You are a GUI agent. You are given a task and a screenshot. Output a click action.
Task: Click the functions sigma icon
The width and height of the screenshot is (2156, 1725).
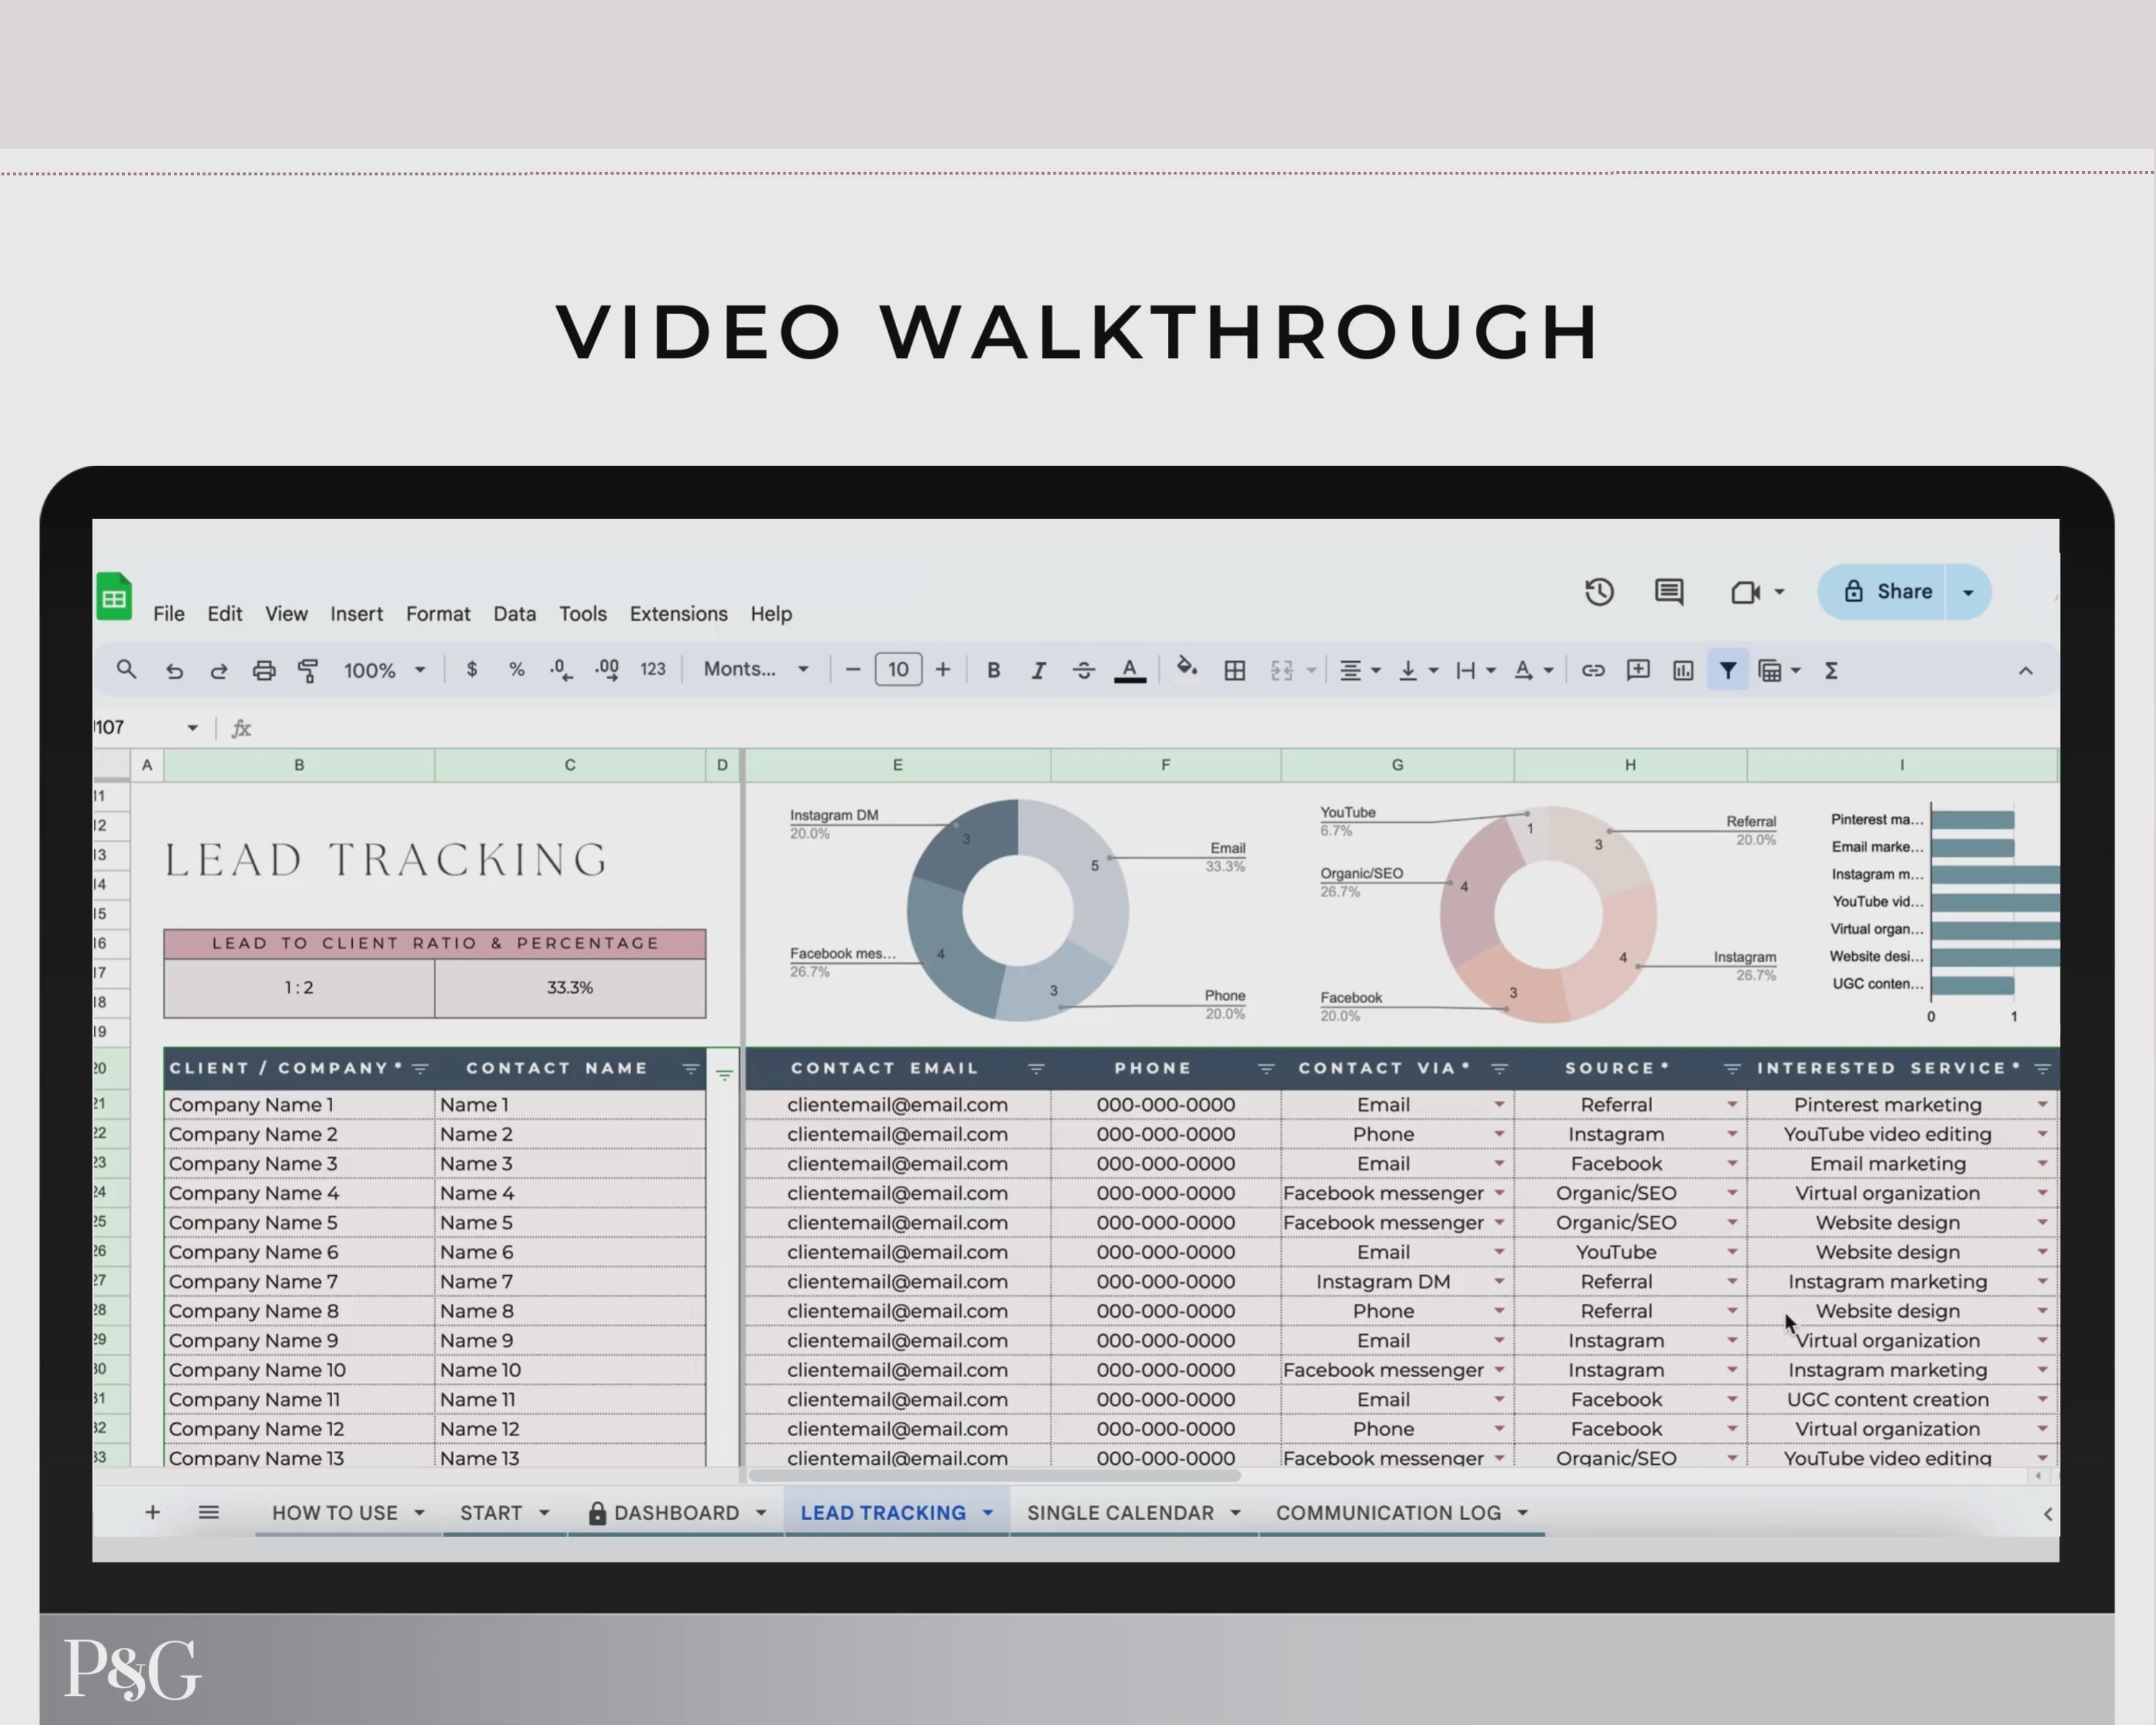tap(1830, 670)
